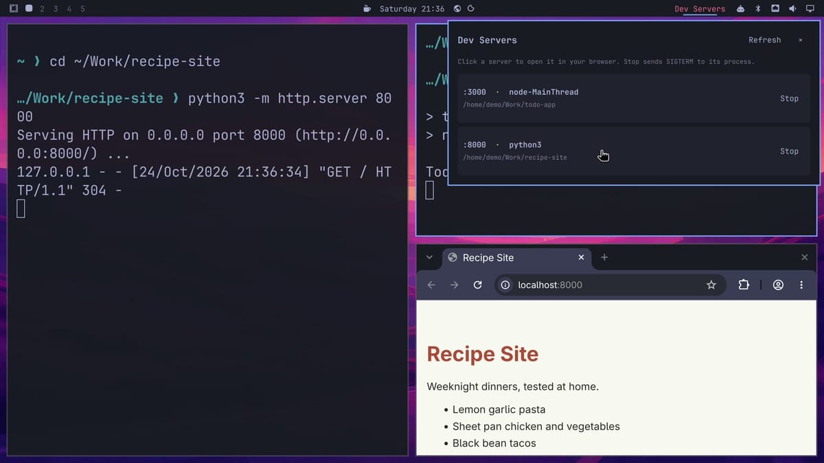Go back in the browser
Viewport: 824px width, 463px height.
tap(431, 285)
